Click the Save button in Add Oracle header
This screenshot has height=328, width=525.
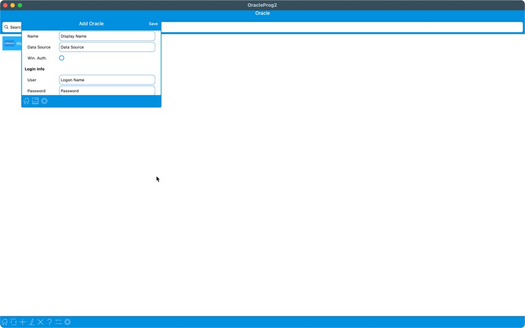pyautogui.click(x=153, y=24)
